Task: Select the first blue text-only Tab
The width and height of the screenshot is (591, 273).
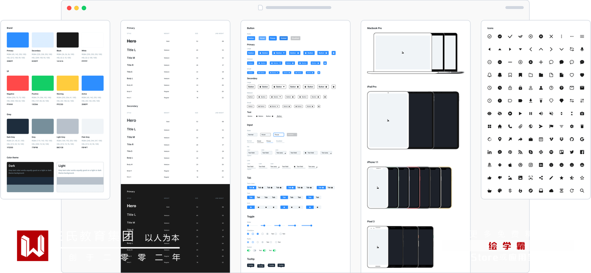Action: [x=251, y=197]
